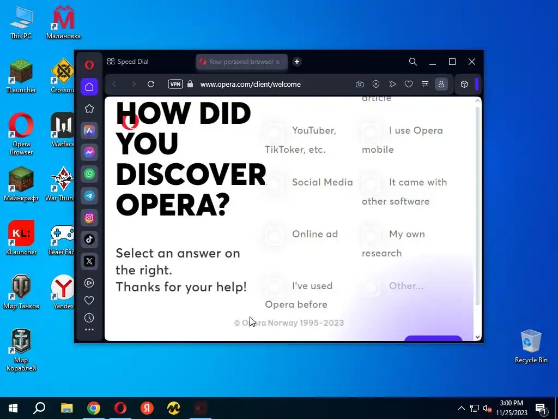Open Telegram in Opera sidebar

pyautogui.click(x=89, y=196)
